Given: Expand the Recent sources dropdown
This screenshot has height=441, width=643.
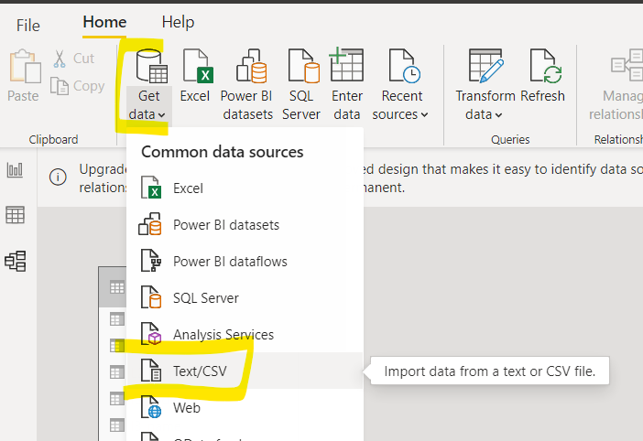Looking at the screenshot, I should 401,114.
